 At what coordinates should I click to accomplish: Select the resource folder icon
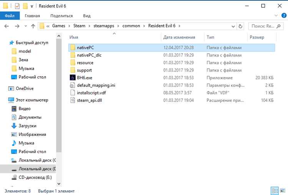[x=73, y=63]
